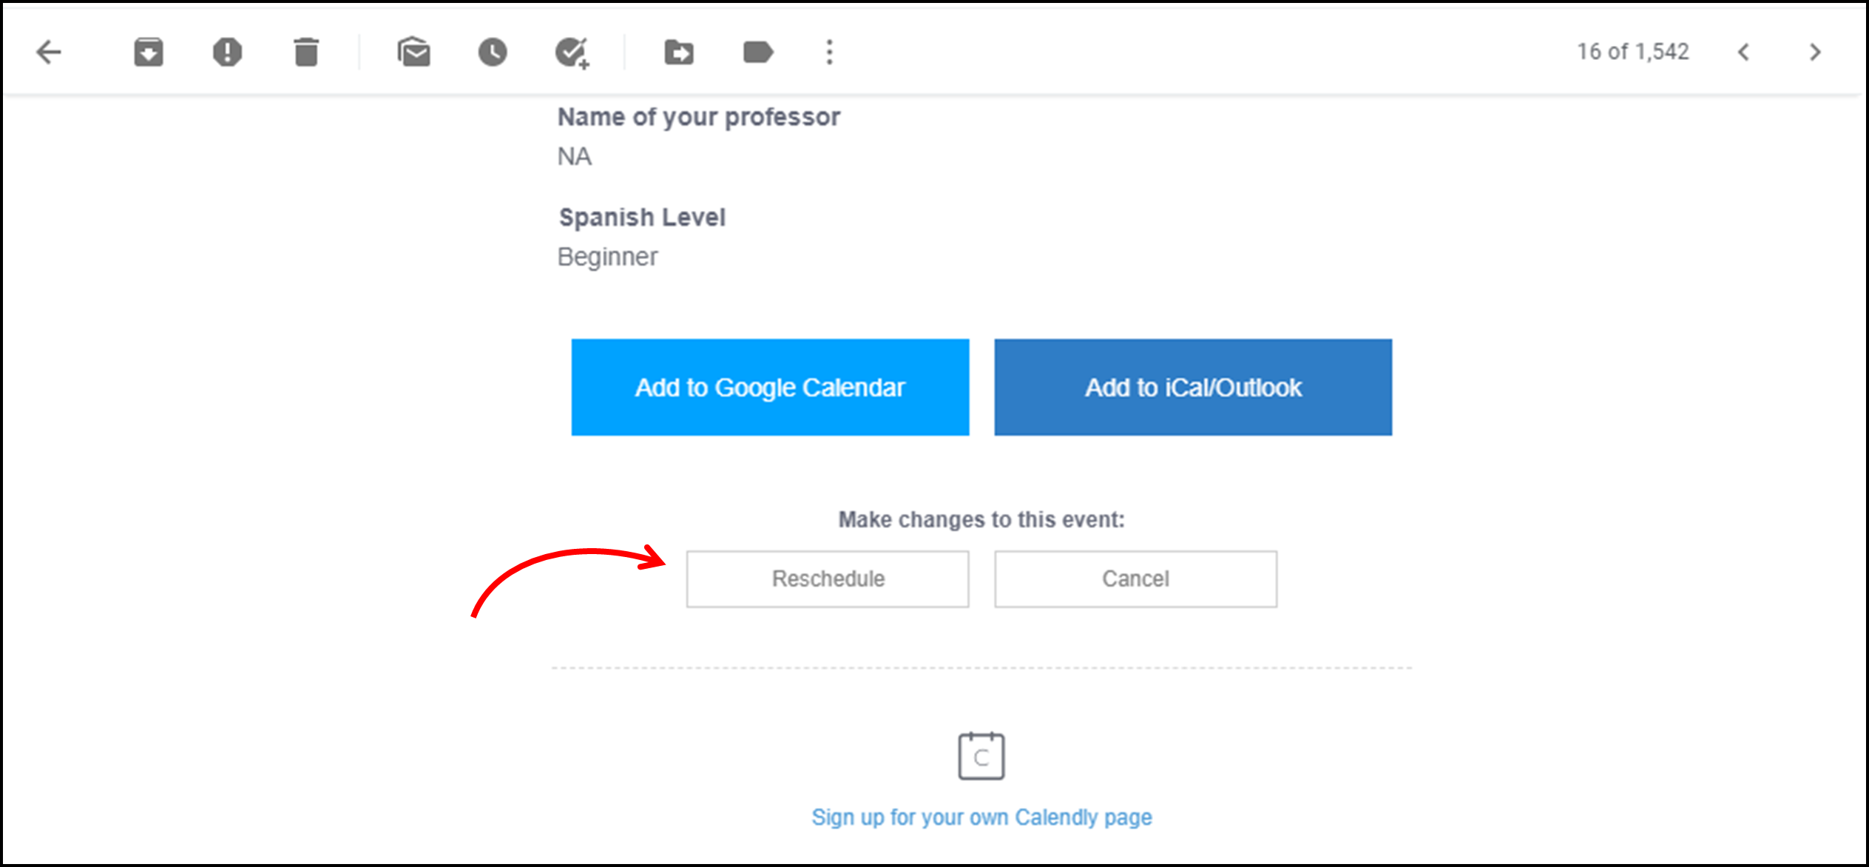Click the Reschedule button
Screen dimensions: 1869x867
click(828, 579)
